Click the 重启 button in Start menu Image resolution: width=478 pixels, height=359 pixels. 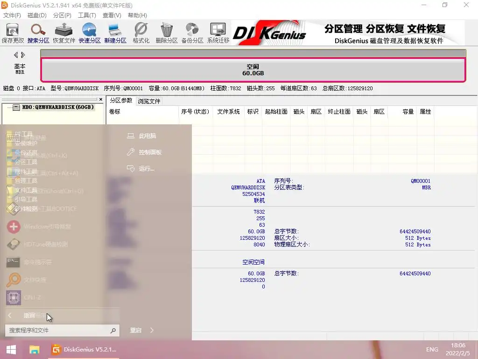[x=136, y=330]
